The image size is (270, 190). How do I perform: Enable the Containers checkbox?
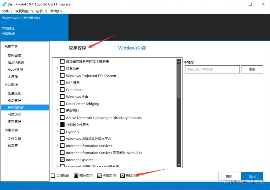click(62, 89)
